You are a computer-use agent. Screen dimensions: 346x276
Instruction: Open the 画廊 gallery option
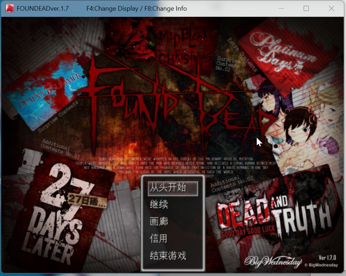159,222
